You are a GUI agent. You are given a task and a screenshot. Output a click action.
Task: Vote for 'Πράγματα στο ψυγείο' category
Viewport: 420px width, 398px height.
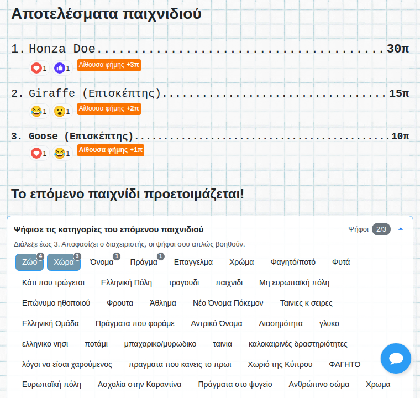click(x=235, y=384)
